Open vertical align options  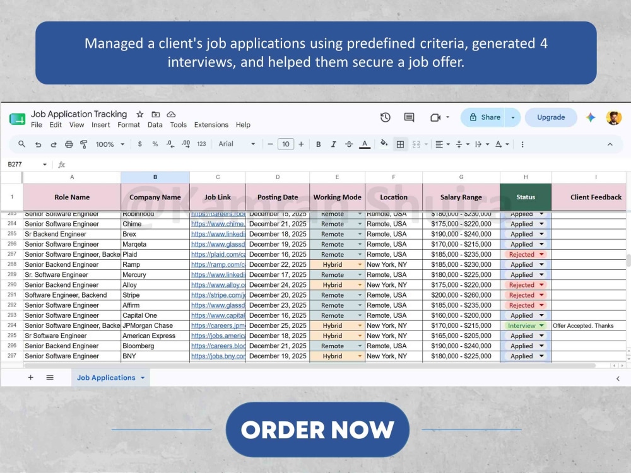[x=463, y=144]
